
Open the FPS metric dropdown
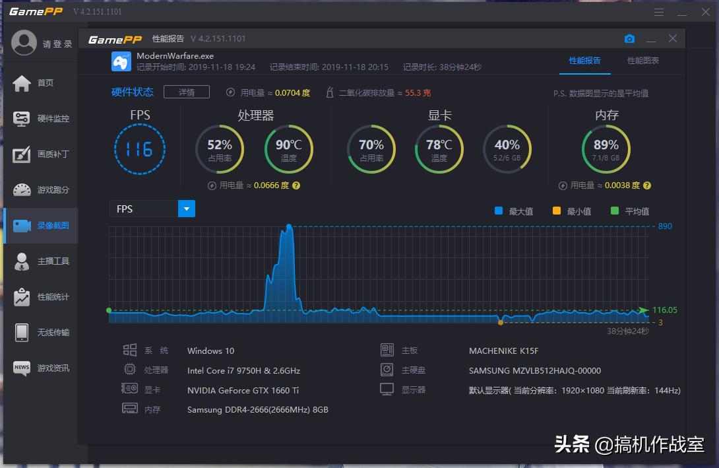click(x=186, y=209)
